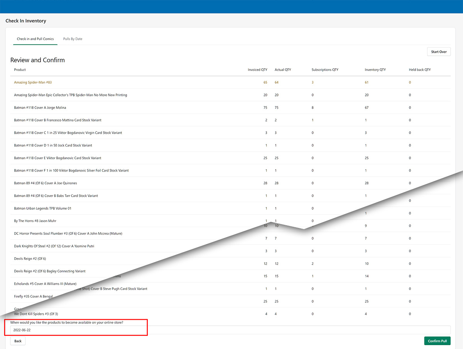This screenshot has height=349, width=463.
Task: Select Dark Knights Of Steel #2 Cover A
Action: pos(54,246)
